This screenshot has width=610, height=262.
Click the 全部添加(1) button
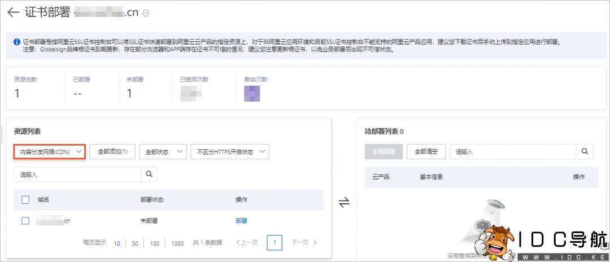[112, 152]
